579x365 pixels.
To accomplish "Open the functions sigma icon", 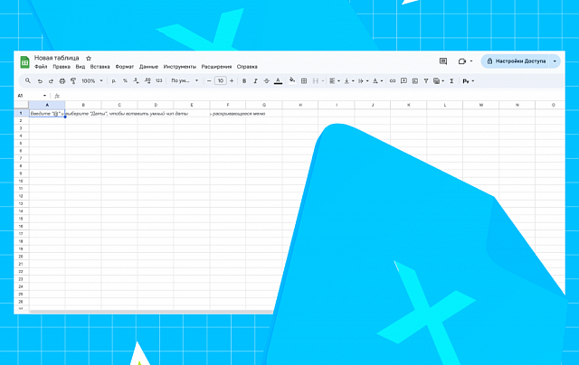I will [x=451, y=81].
